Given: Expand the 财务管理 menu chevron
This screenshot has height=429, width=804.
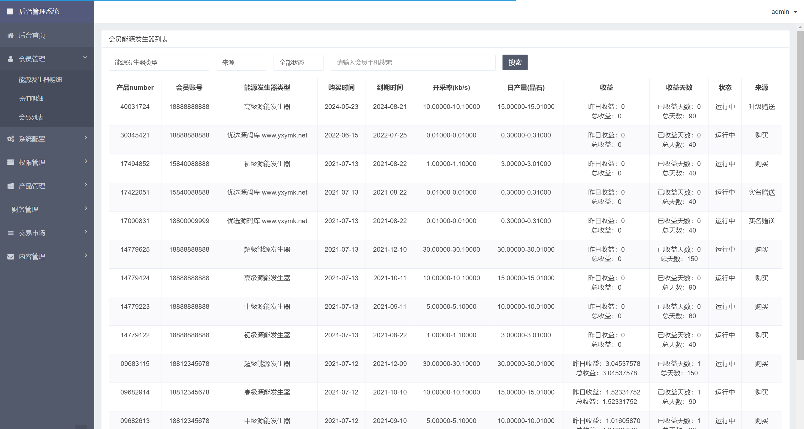Looking at the screenshot, I should (x=86, y=208).
